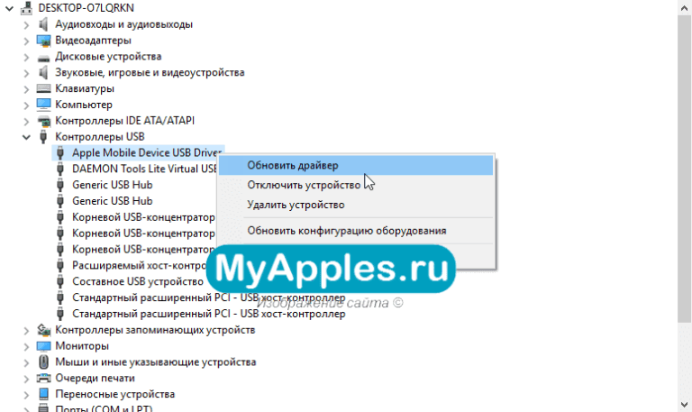The image size is (692, 412).
Task: Click the Дисковые устройства drive icon
Action: pos(43,58)
